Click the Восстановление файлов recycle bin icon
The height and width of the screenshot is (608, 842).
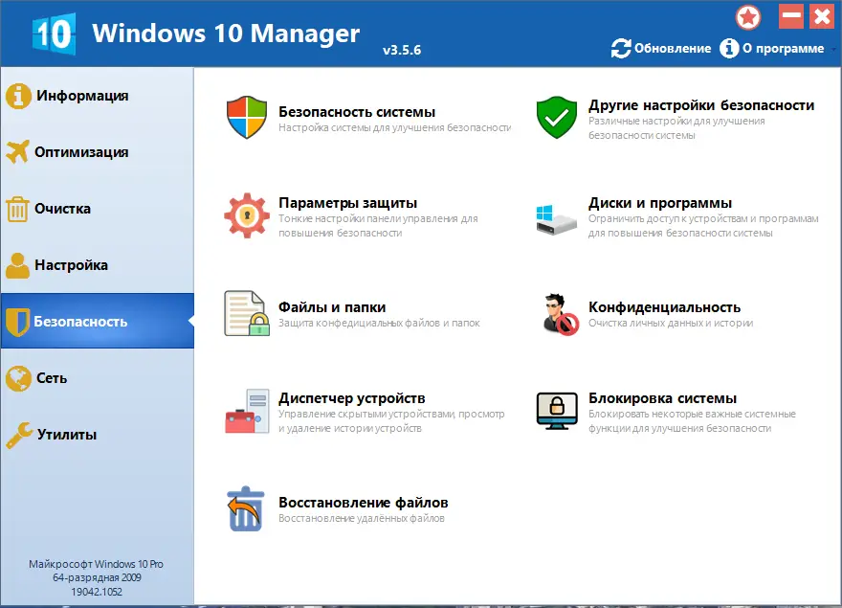(x=245, y=508)
